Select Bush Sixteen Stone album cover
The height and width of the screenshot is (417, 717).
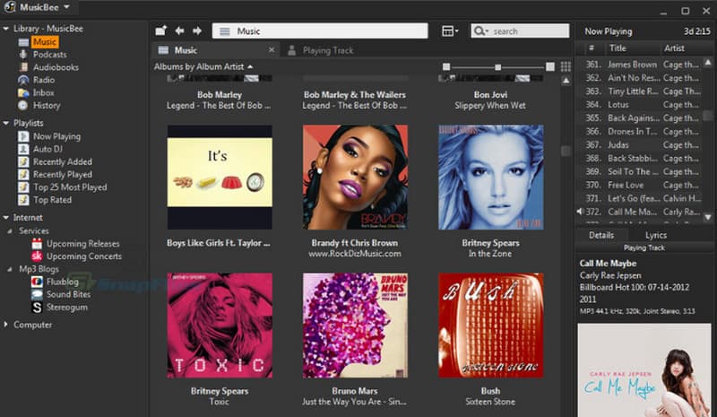coord(490,326)
